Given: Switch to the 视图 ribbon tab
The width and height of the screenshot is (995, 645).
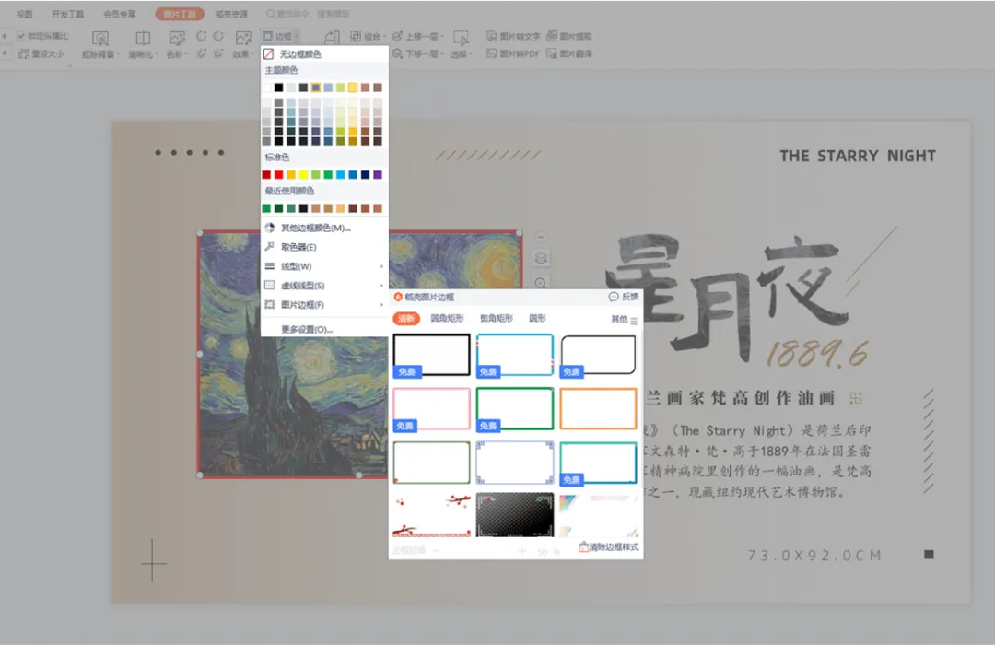Looking at the screenshot, I should (24, 14).
